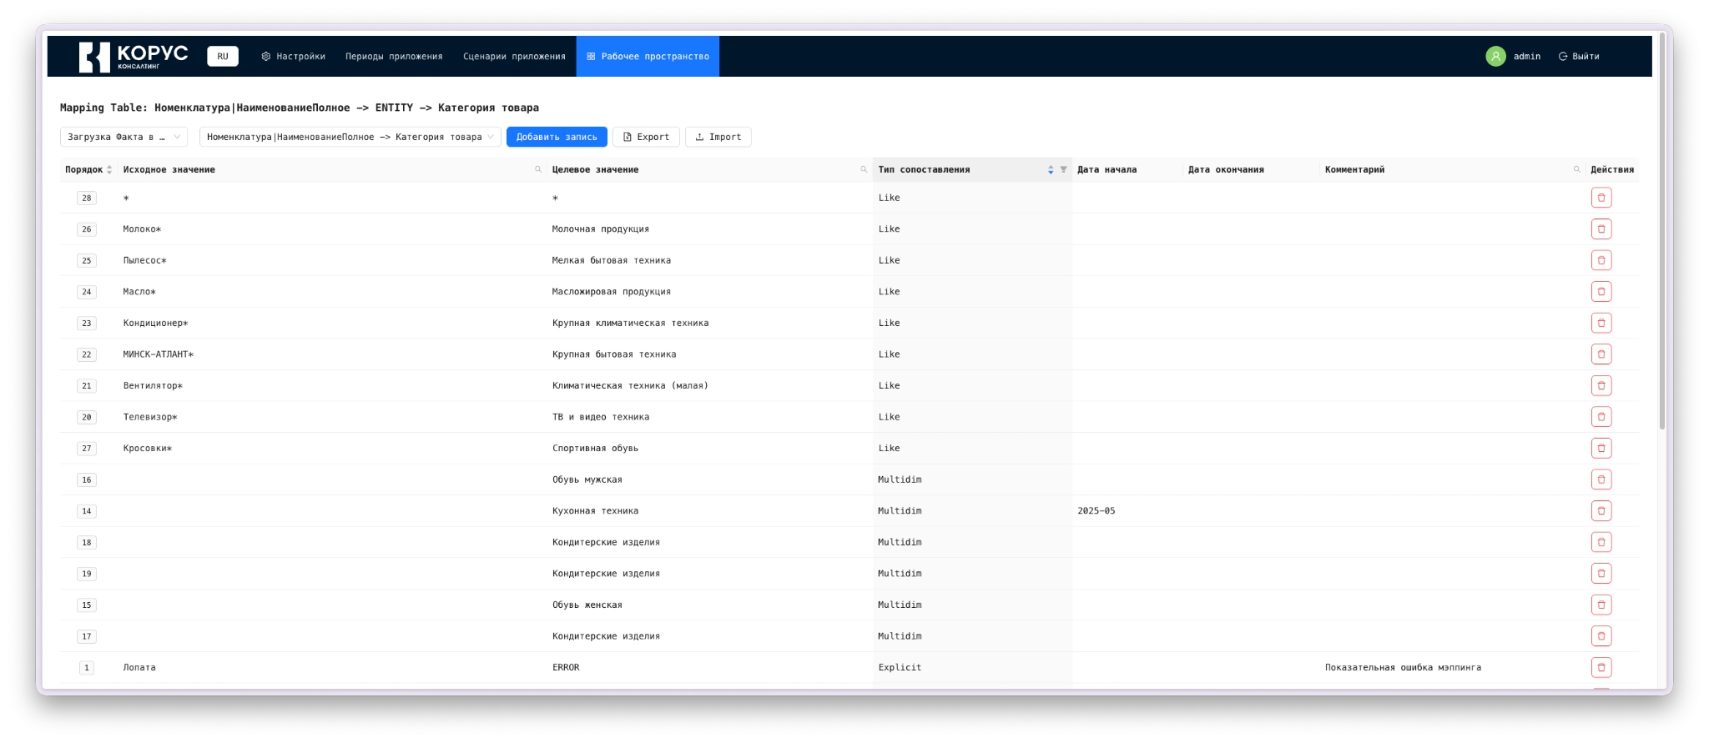The image size is (1709, 743).
Task: Click the Дата окончания column header
Action: (x=1226, y=169)
